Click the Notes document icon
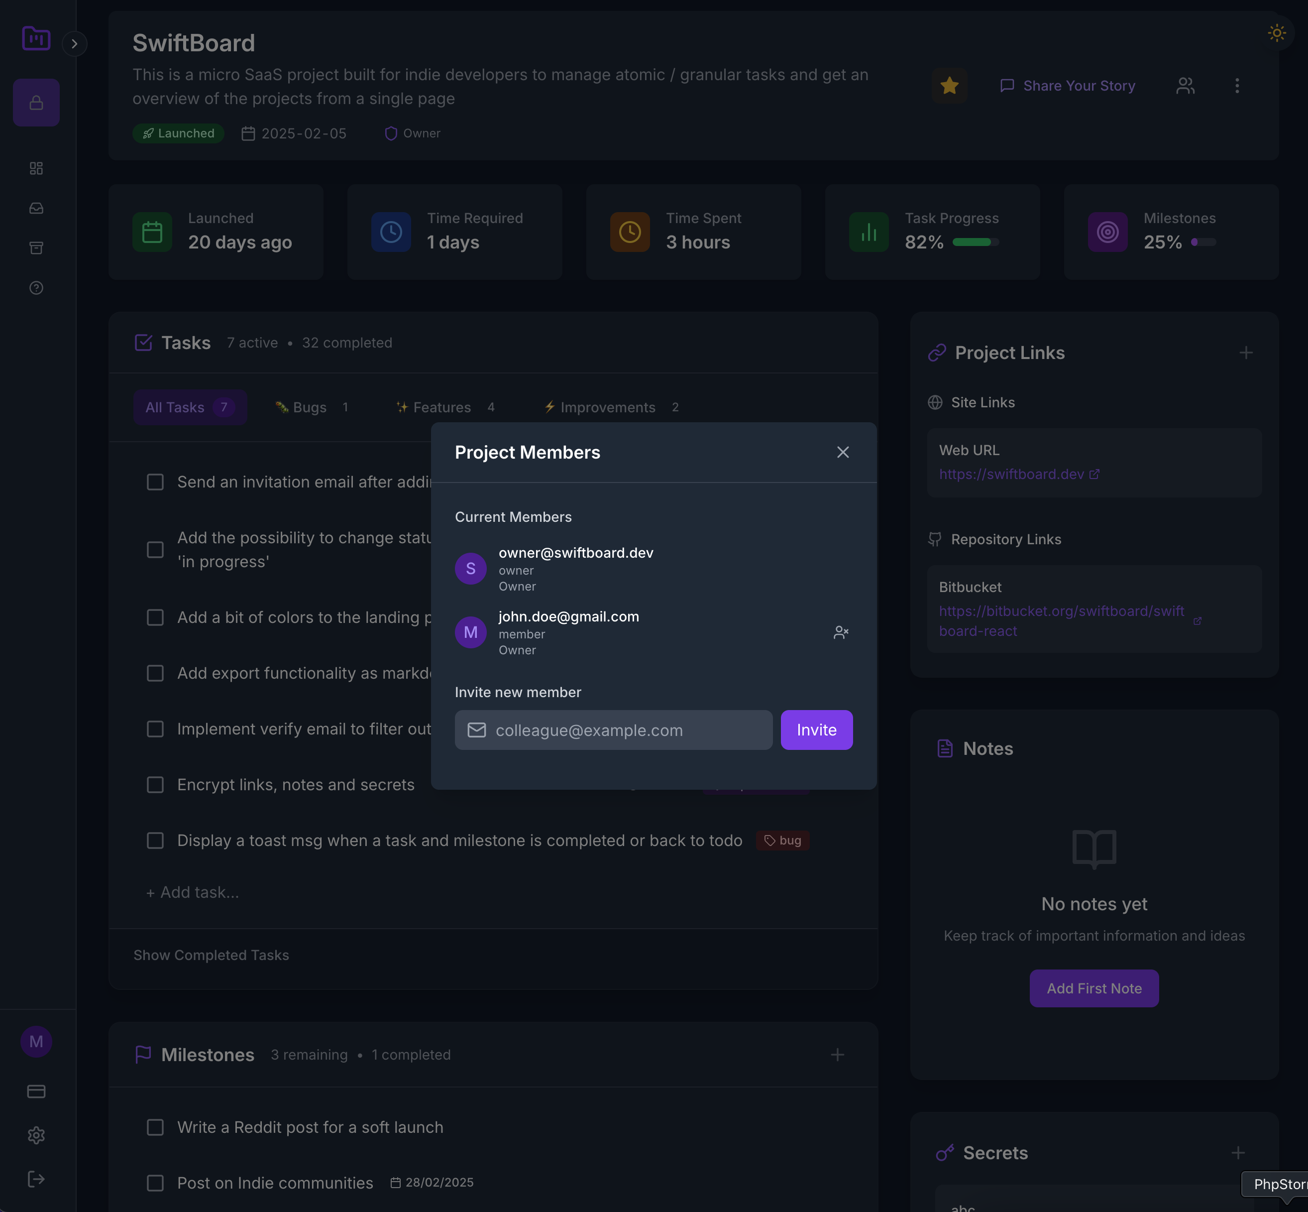1308x1212 pixels. point(945,748)
